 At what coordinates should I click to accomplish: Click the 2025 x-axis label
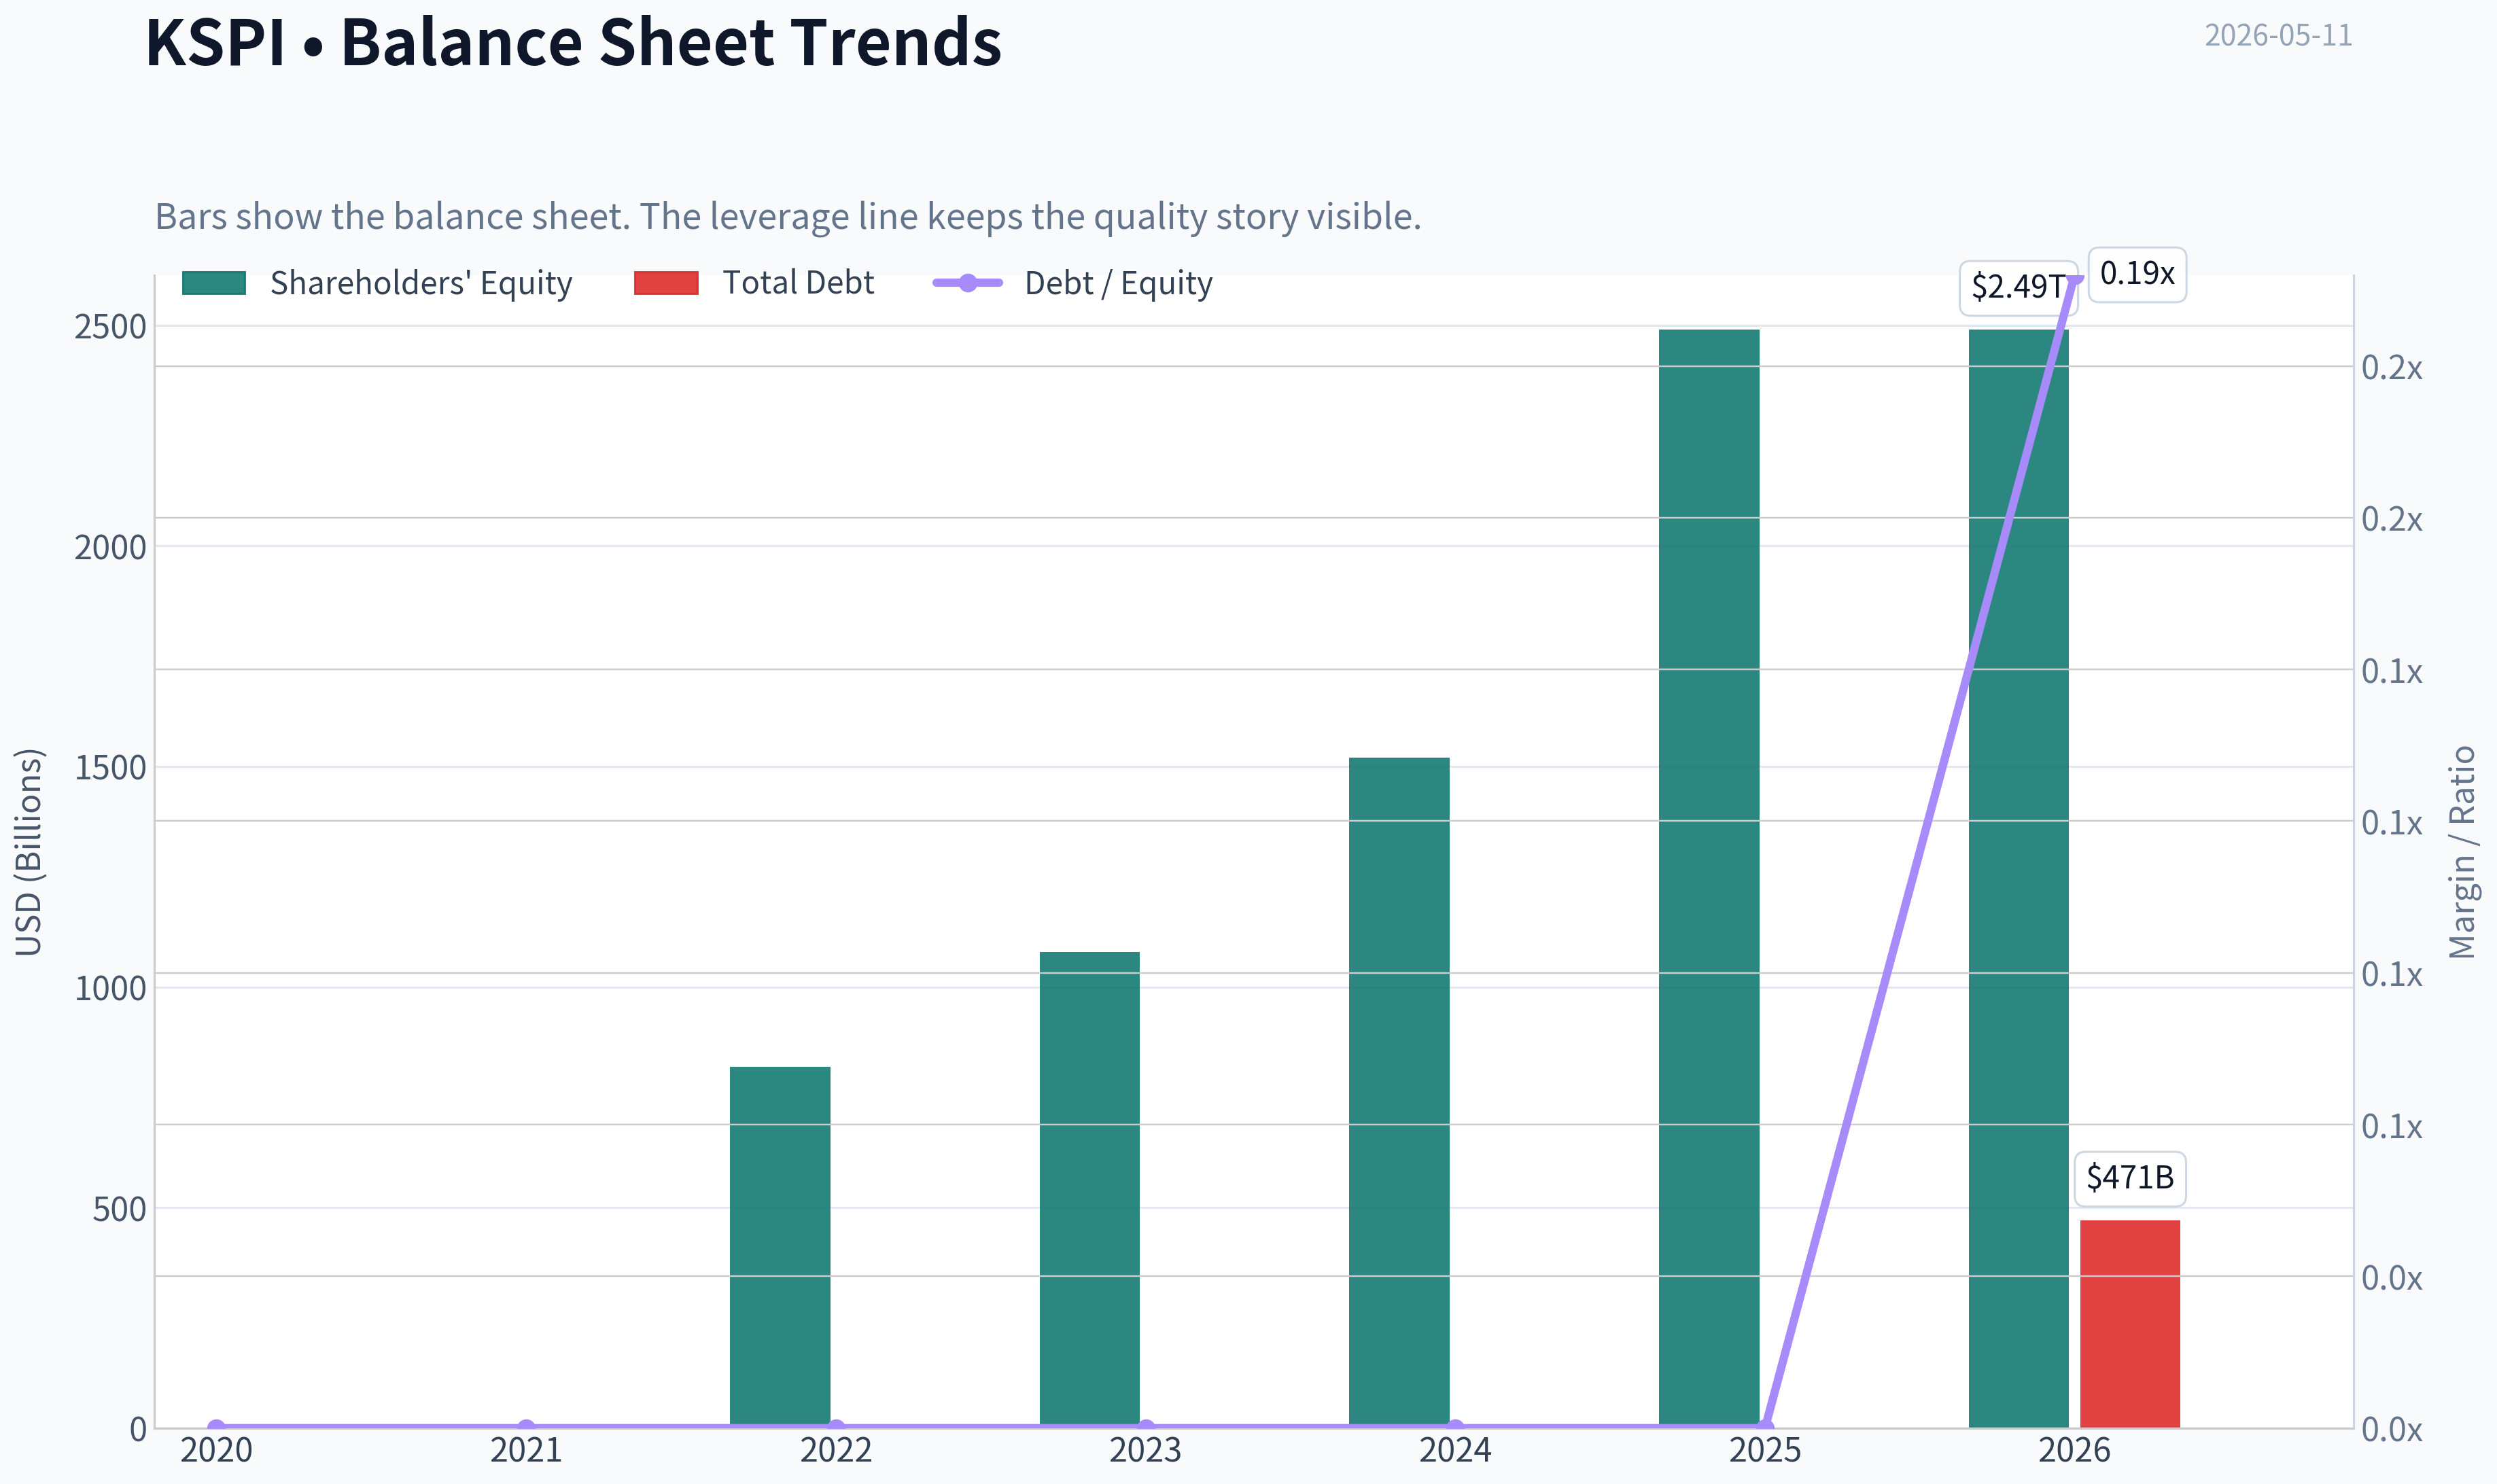1766,1451
